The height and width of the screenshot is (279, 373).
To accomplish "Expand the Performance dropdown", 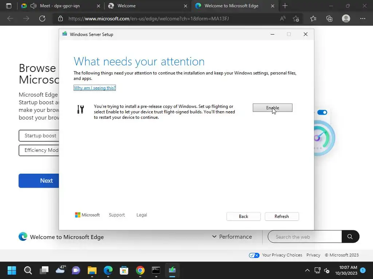I will tap(232, 237).
